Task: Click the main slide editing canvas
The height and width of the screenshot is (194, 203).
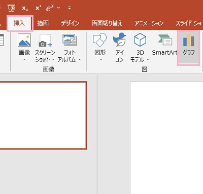Action: point(166,138)
